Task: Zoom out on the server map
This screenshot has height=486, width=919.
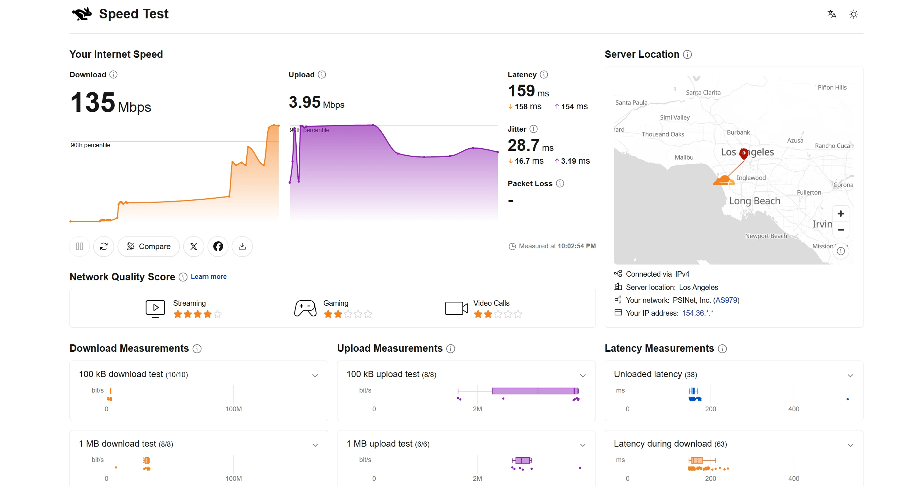Action: click(841, 230)
